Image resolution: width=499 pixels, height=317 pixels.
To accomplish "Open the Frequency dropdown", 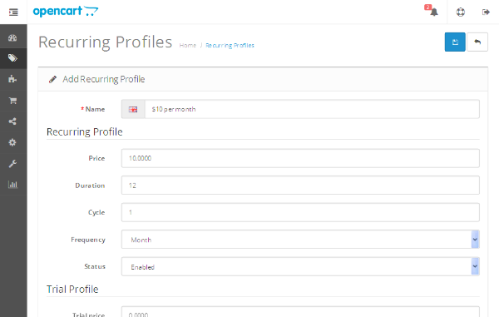I will 300,240.
